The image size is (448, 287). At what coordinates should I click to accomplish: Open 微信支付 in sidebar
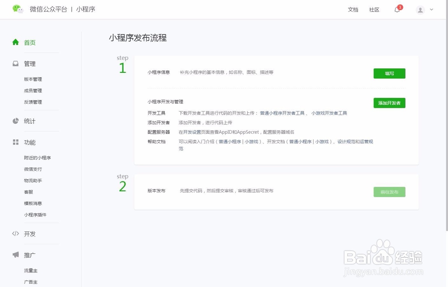coord(33,169)
